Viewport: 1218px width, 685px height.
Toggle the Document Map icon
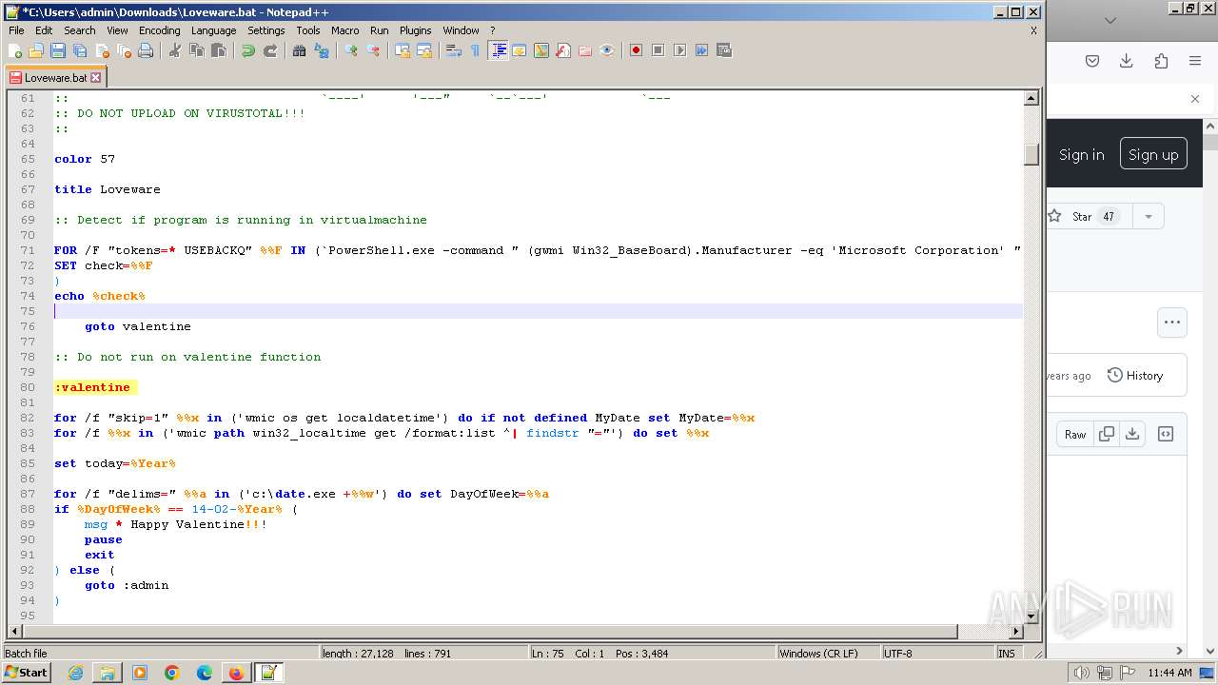[541, 50]
